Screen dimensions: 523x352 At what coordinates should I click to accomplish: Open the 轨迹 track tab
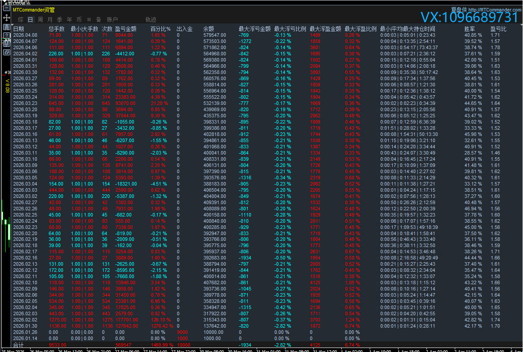(151, 20)
